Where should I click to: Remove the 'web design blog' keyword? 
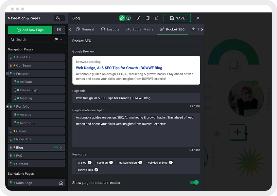171,162
